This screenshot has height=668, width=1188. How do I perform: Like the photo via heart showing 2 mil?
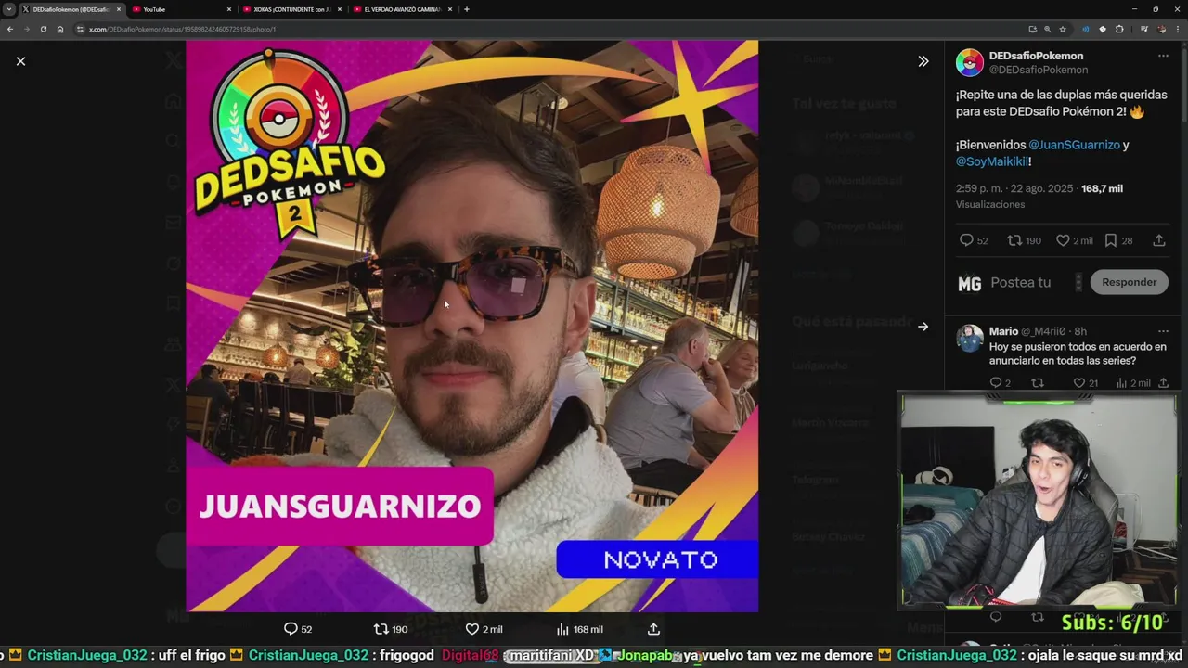pos(471,629)
